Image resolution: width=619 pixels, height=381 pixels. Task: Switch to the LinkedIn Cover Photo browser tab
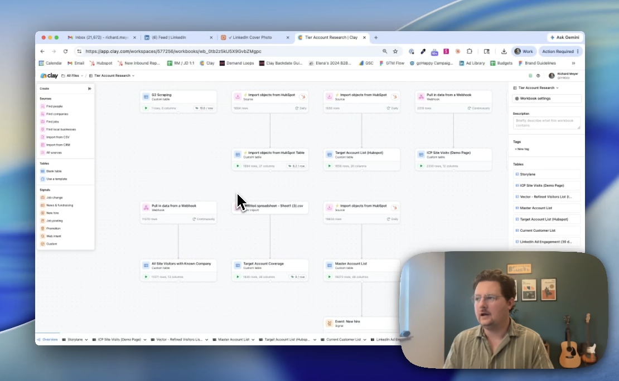255,37
